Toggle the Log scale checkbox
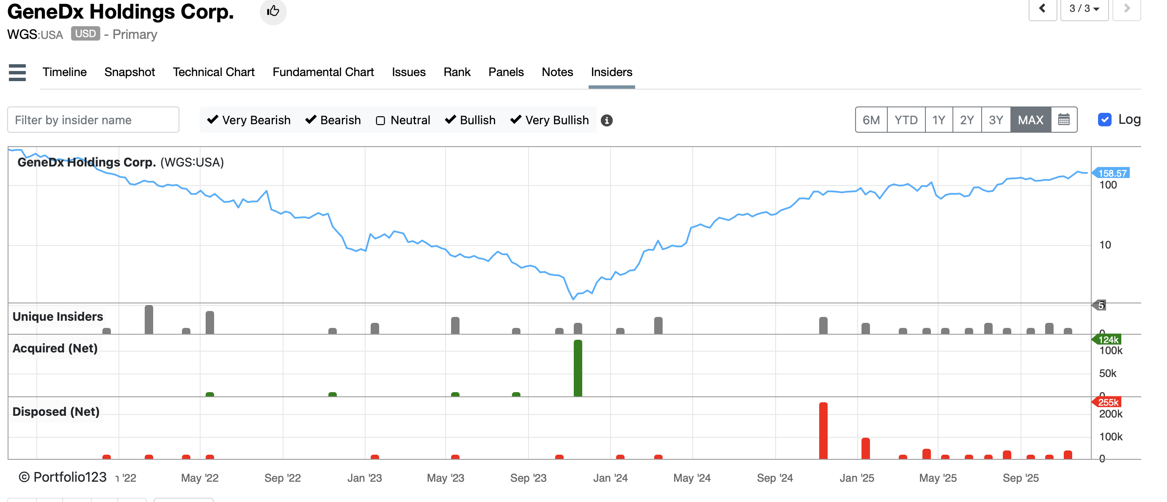Screen dimensions: 1167x502 click(x=1104, y=120)
